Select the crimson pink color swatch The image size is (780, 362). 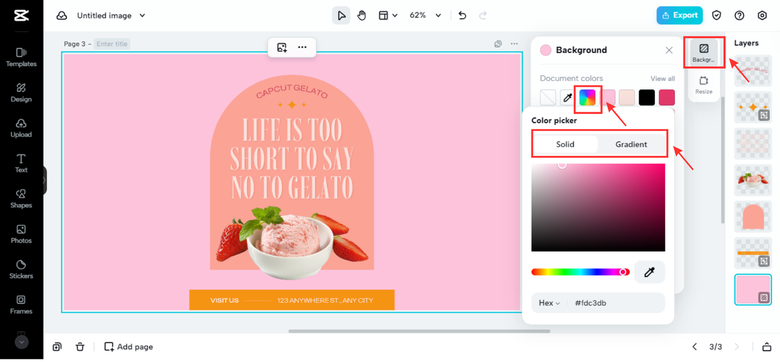point(667,97)
